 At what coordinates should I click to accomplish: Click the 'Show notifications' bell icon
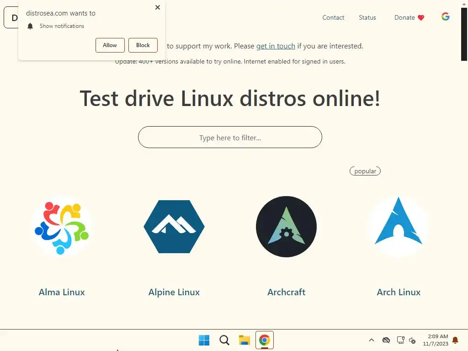tap(30, 26)
